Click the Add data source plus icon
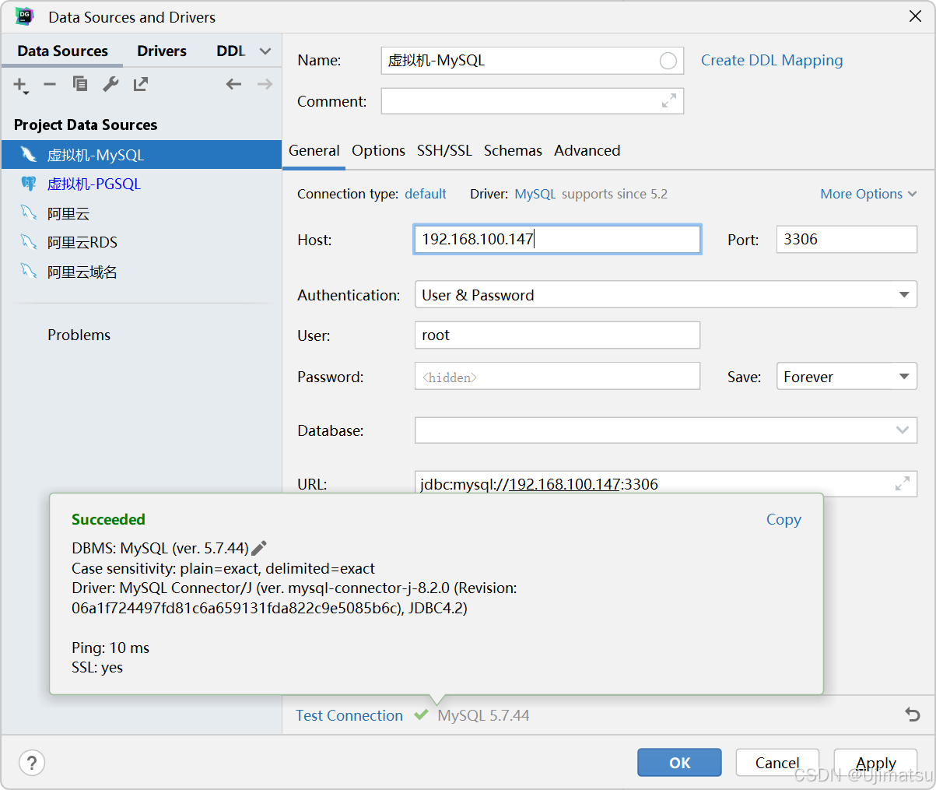 (x=20, y=85)
